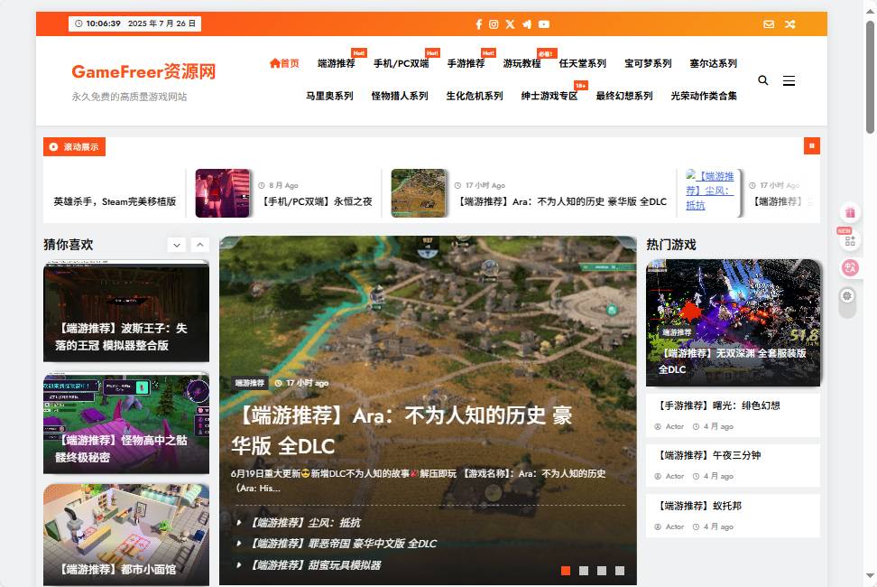Click the Facebook icon in the top bar

coord(478,24)
